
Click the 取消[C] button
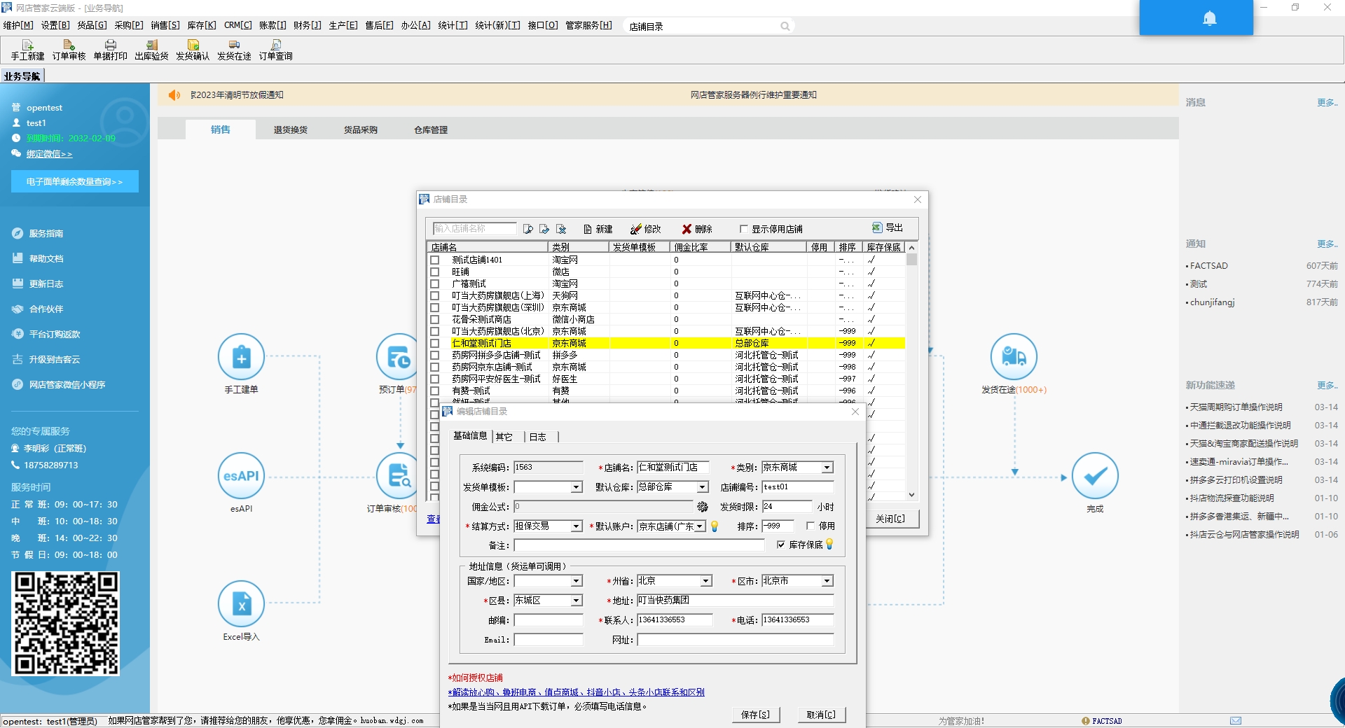[x=821, y=715]
